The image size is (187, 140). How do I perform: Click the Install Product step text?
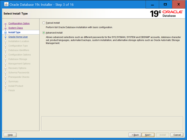16,86
